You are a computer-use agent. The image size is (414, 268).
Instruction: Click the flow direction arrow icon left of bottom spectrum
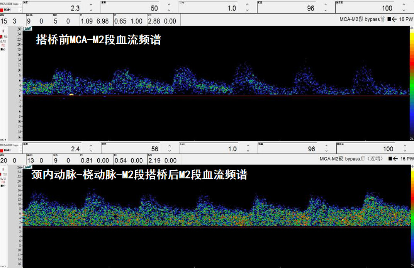[3, 186]
